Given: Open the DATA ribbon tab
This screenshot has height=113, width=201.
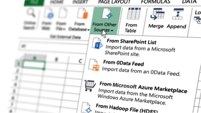Looking at the screenshot, I should [189, 2].
